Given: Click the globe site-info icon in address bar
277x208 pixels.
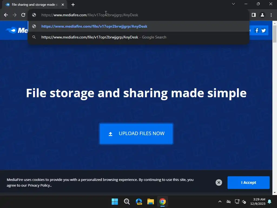Looking at the screenshot, I should pyautogui.click(x=34, y=15).
